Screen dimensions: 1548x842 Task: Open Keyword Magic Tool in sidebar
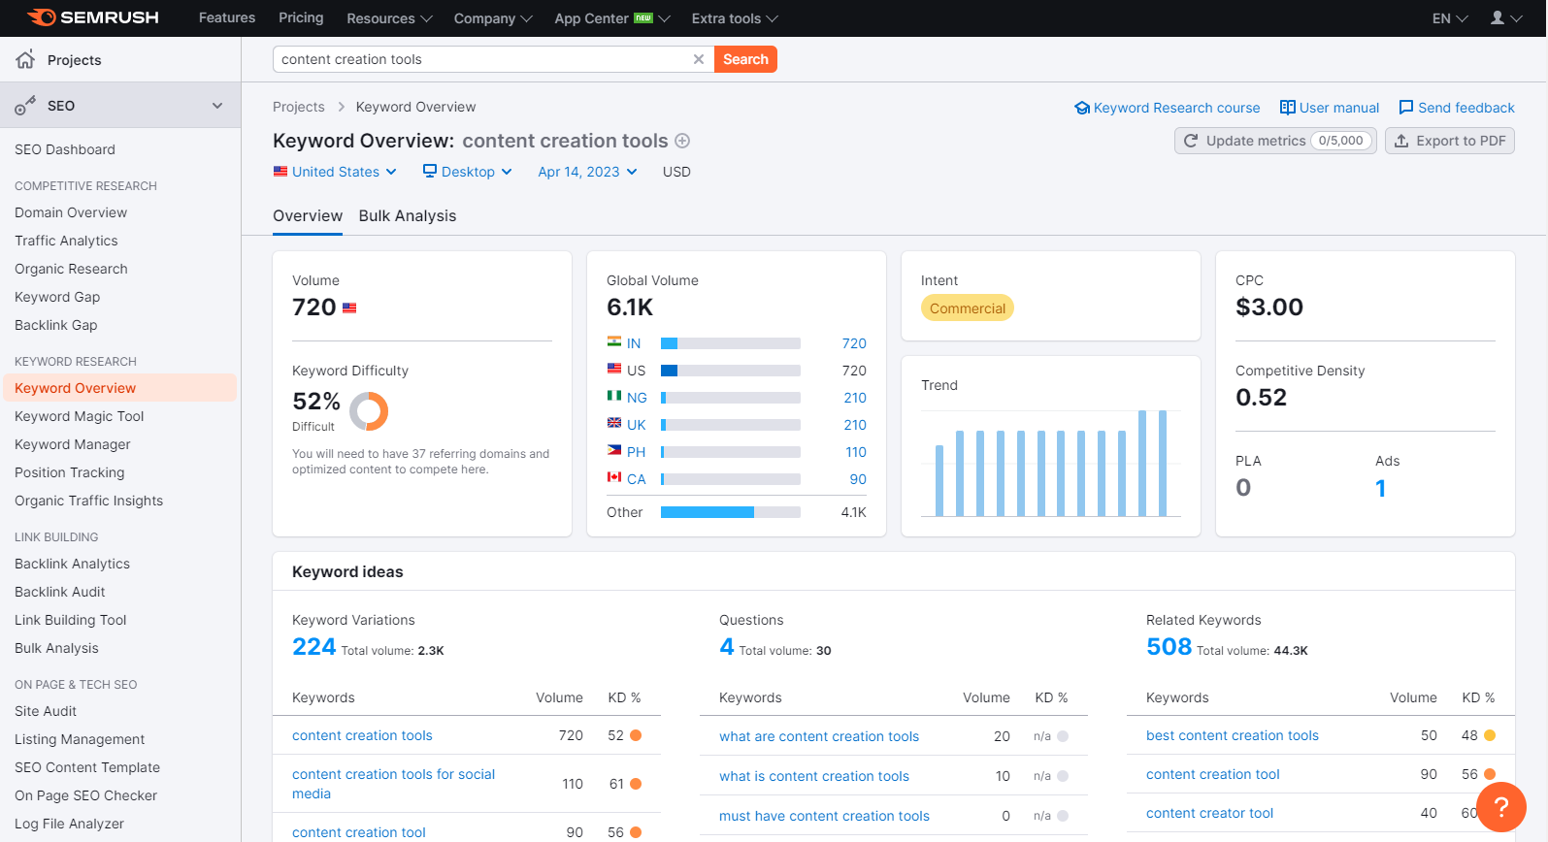click(x=80, y=416)
